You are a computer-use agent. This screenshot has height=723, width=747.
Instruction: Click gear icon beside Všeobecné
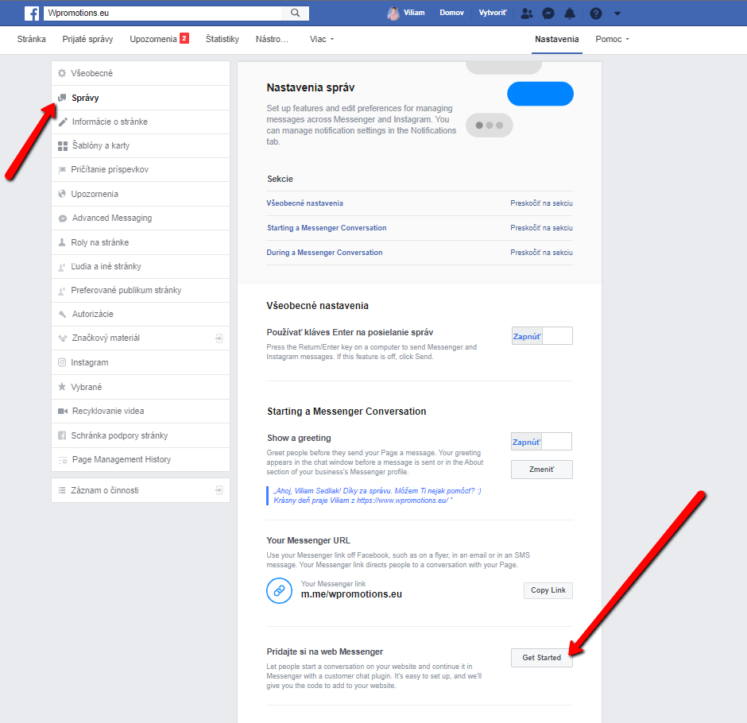pyautogui.click(x=62, y=73)
